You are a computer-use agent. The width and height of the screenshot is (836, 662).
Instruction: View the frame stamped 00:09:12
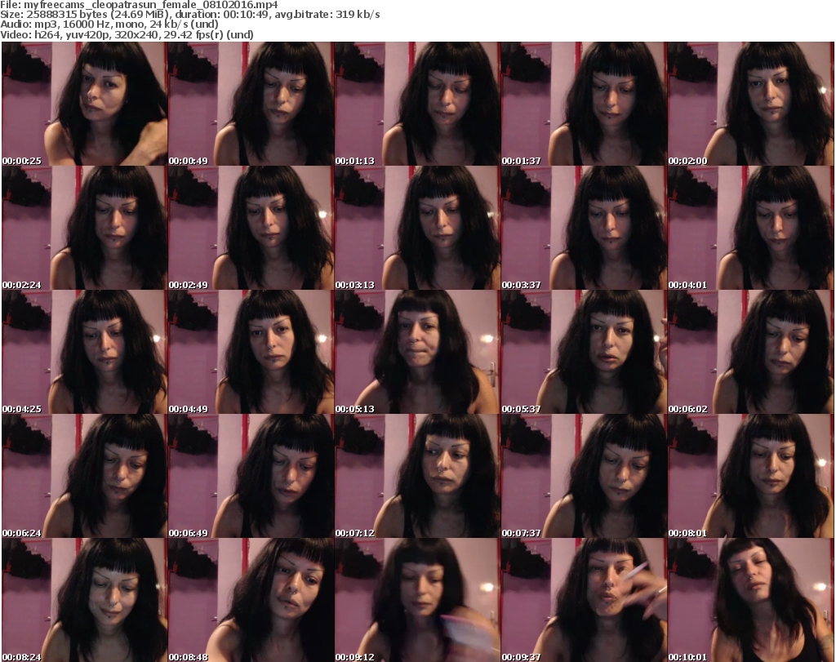tap(417, 600)
